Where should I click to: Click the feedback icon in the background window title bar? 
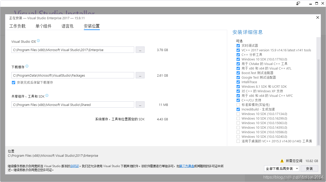(x=298, y=3)
